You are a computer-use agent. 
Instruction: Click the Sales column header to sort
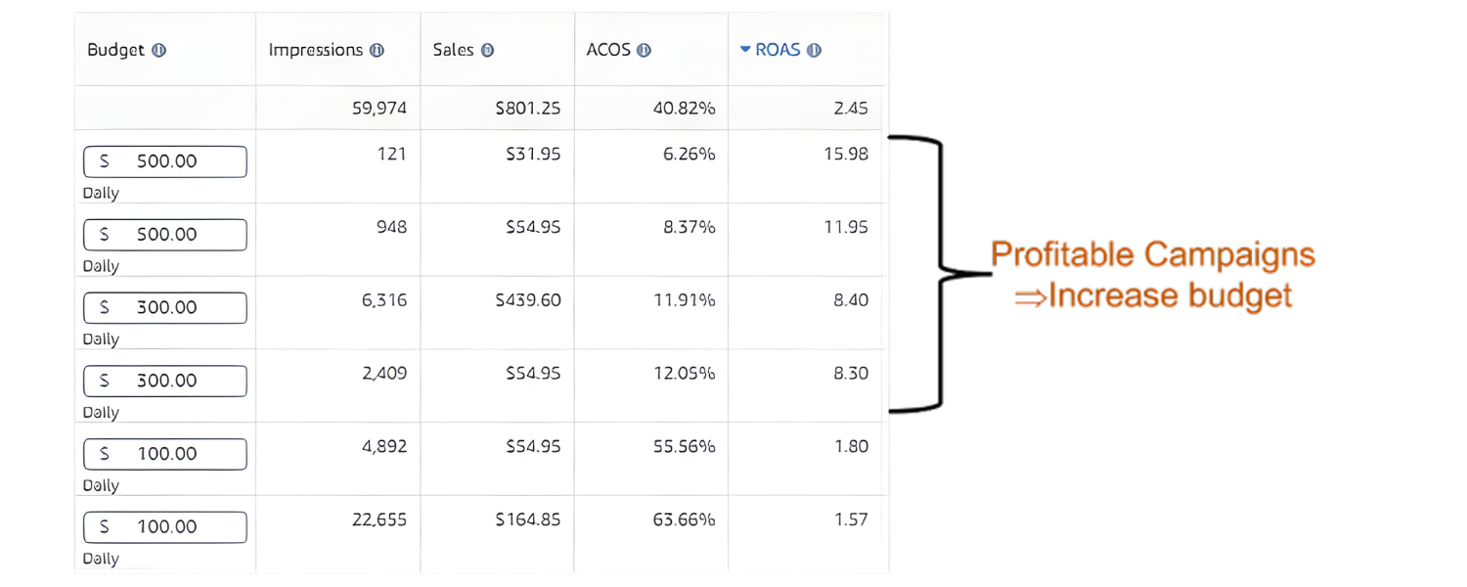click(x=455, y=50)
